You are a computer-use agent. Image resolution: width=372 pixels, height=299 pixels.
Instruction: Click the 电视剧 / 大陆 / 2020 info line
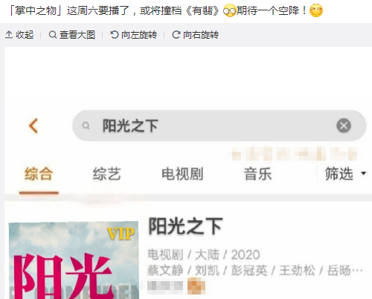tap(204, 254)
